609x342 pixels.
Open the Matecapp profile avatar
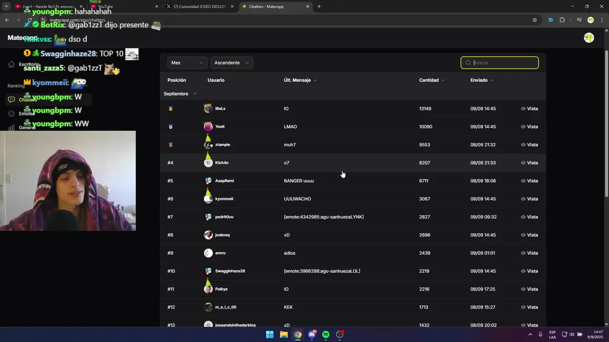coord(589,38)
